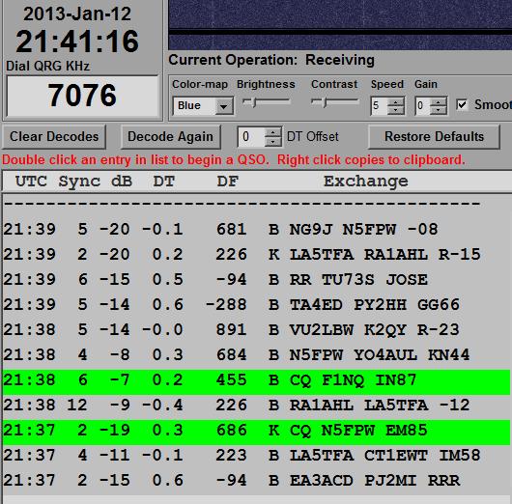The height and width of the screenshot is (504, 512).
Task: Clear the decode list with Clear Decodes
Action: click(54, 136)
